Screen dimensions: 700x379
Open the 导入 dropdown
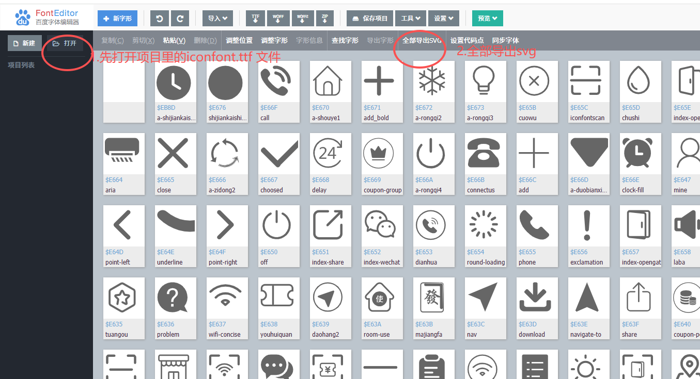217,19
